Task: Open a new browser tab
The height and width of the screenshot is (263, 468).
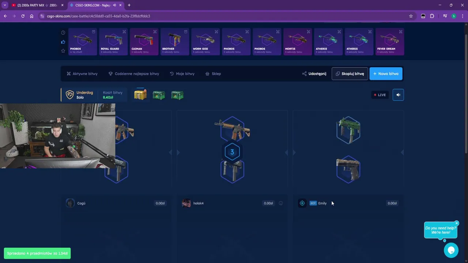Action: click(x=129, y=5)
